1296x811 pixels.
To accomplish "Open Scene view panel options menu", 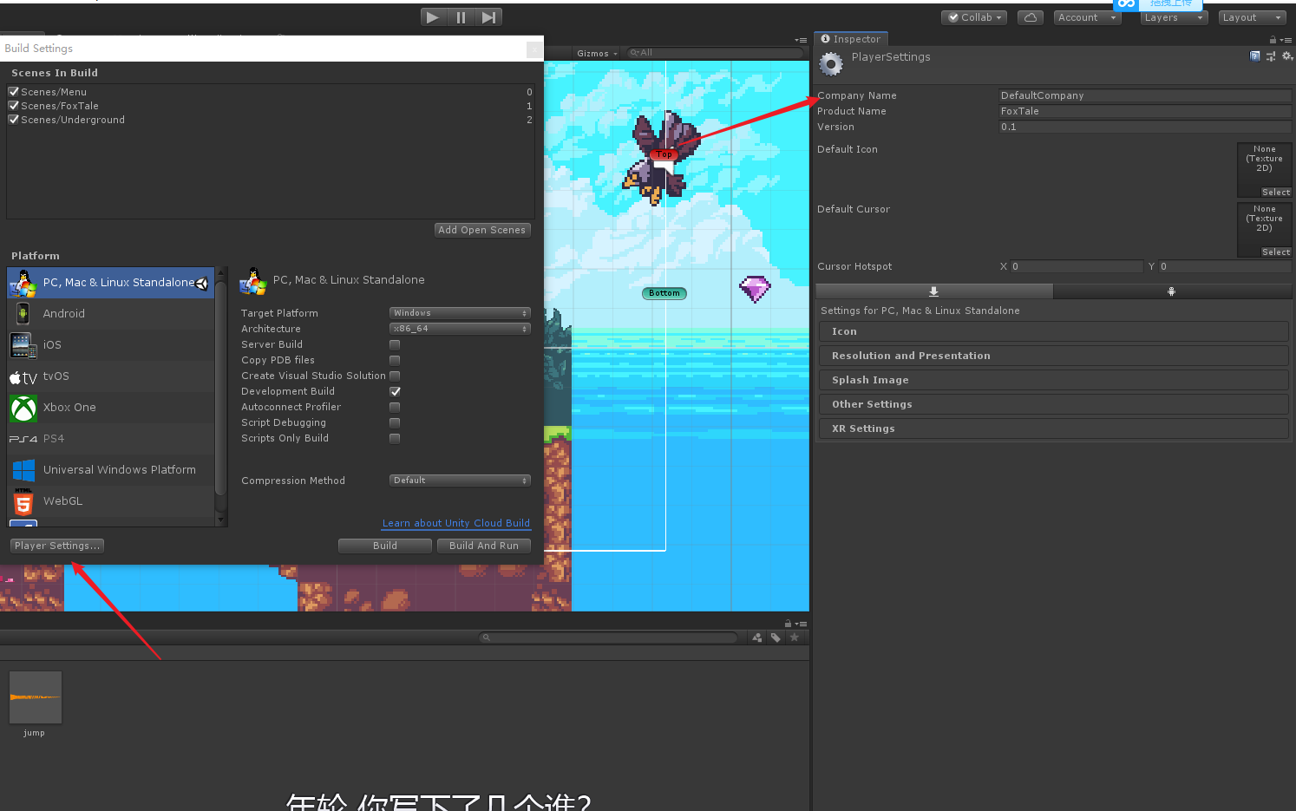I will 801,40.
